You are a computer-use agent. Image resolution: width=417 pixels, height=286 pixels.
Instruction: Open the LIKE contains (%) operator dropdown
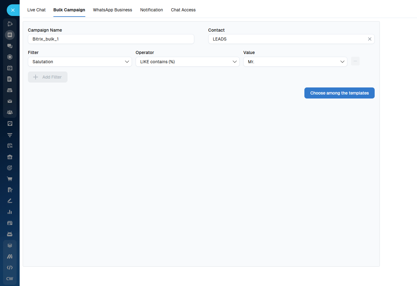[187, 62]
